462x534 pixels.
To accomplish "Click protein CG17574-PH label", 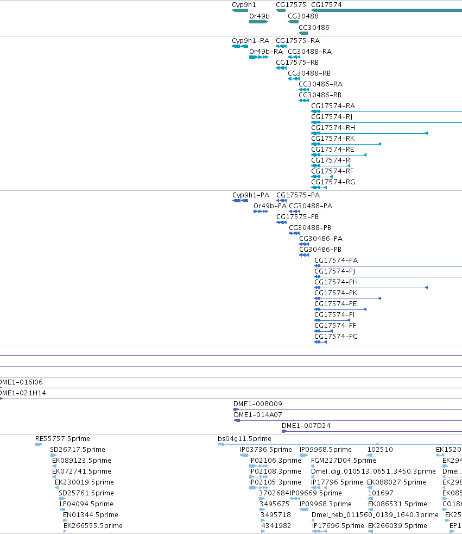I will tap(336, 282).
